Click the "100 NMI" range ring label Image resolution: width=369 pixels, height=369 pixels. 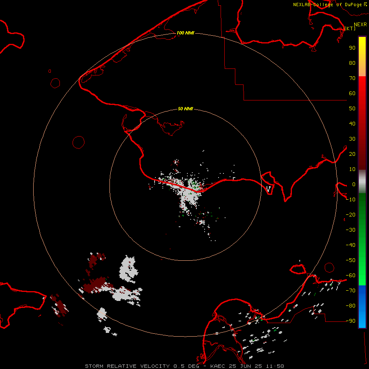click(x=185, y=33)
